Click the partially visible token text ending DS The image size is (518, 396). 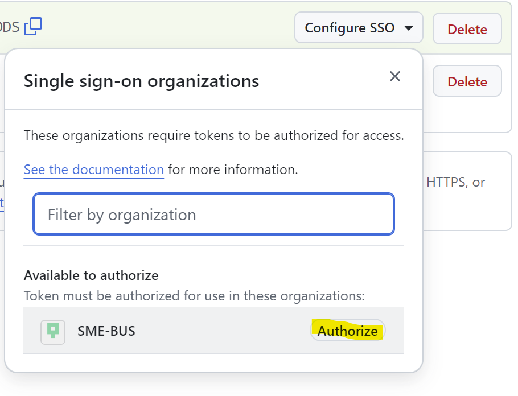(x=10, y=27)
